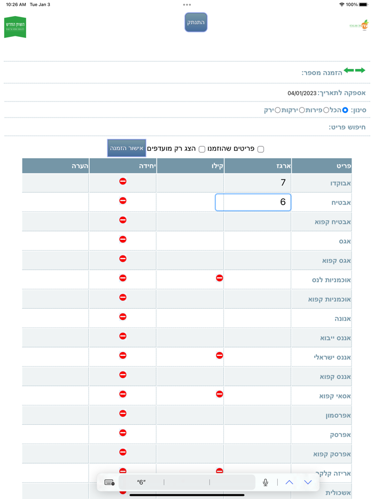Image resolution: width=374 pixels, height=499 pixels.
Task: Click the פריט column header
Action: click(322, 166)
